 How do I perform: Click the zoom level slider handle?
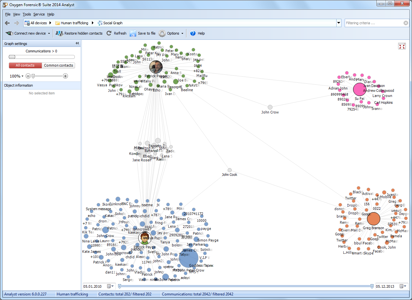[33, 76]
